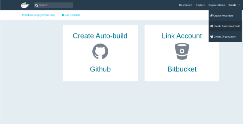The width and height of the screenshot is (243, 124).
Task: Click the people icon beside Create Organization
Action: [211, 37]
